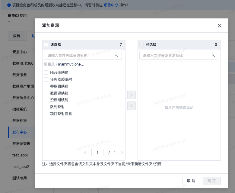Click the 队列映射 label text
Viewport: 235px width, 193px height.
click(57, 107)
